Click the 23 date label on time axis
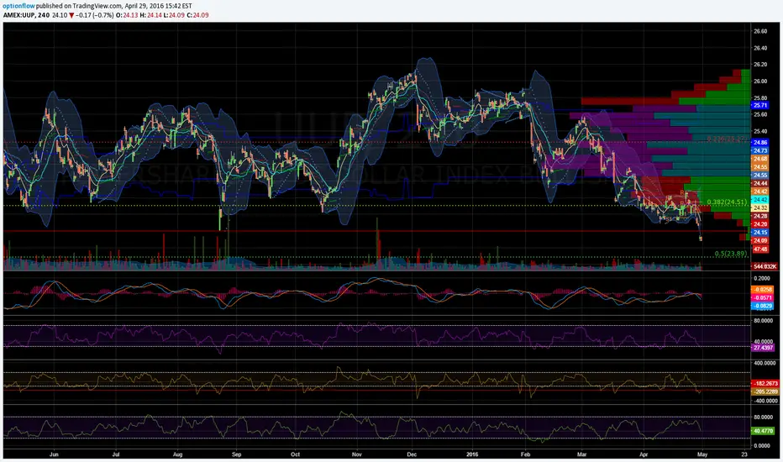Viewport: 783px width, 462px height. [744, 454]
